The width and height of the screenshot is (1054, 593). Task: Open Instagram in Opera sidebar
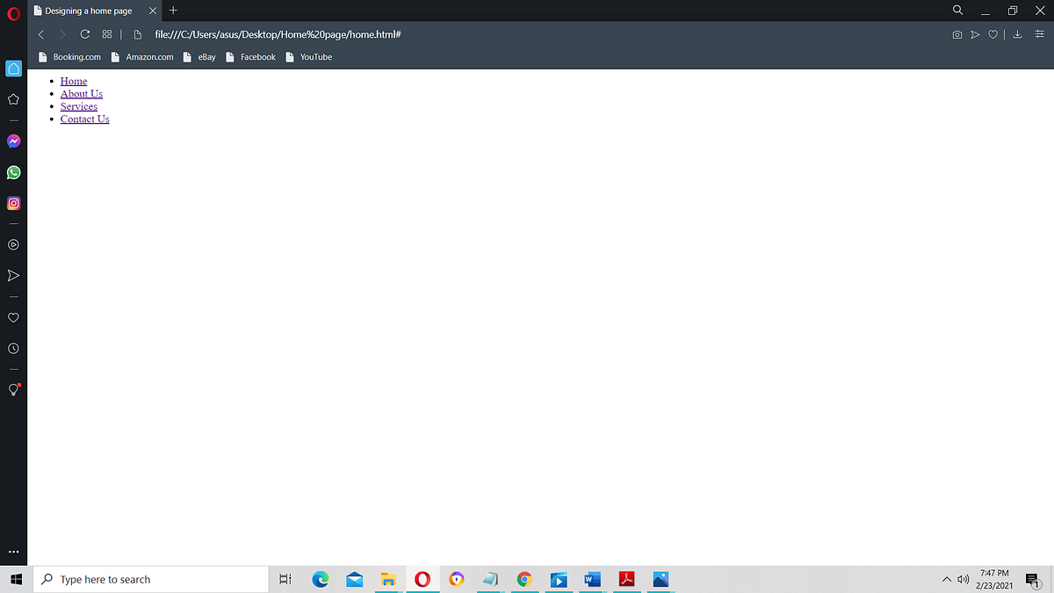pos(13,204)
